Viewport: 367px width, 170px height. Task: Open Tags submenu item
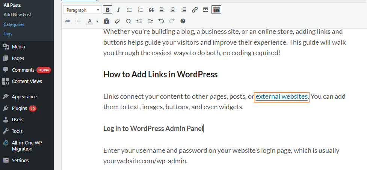pyautogui.click(x=8, y=34)
